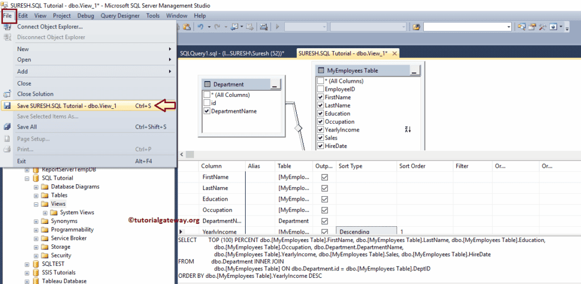Screen dimensions: 581x284
Task: Open the Find combo box dropdown
Action: coord(509,27)
